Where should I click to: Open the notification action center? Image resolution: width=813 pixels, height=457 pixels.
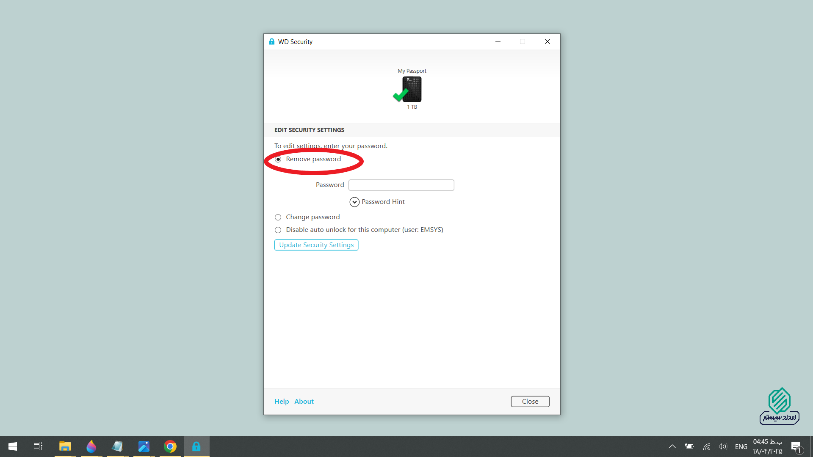[x=796, y=447]
